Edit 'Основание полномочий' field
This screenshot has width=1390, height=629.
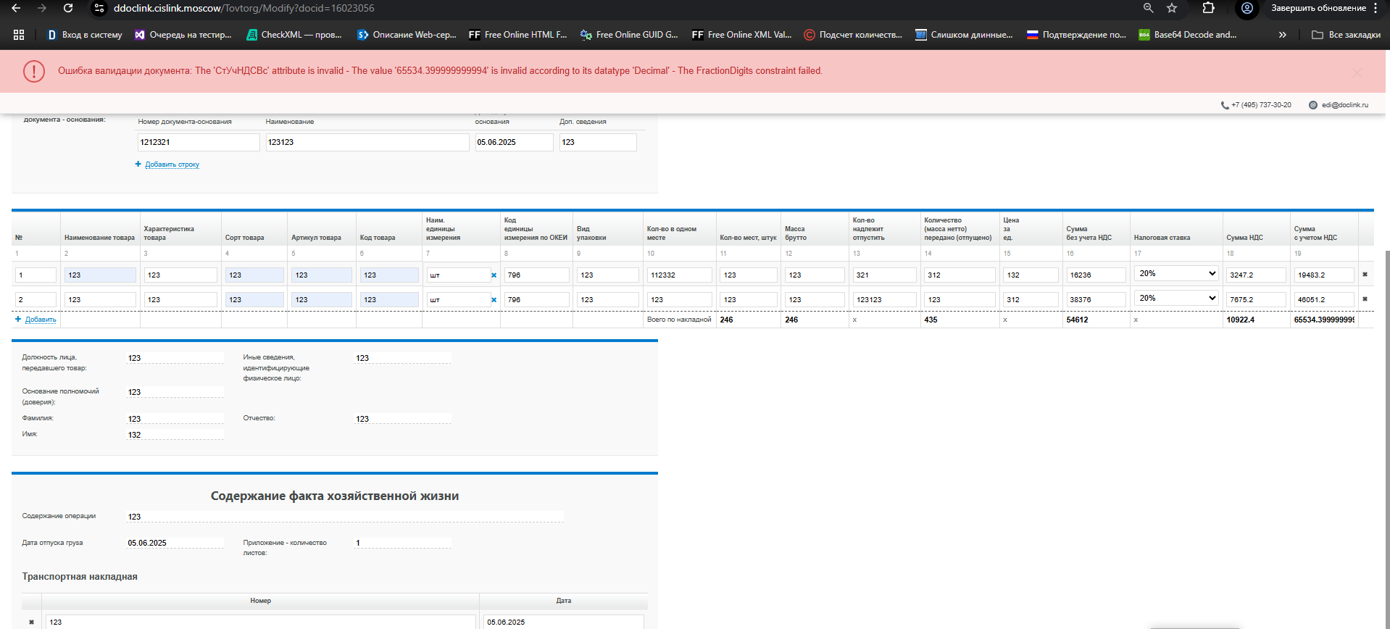point(175,392)
